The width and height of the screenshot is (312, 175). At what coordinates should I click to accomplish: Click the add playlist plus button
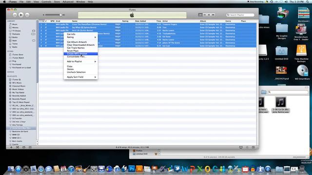pyautogui.click(x=11, y=147)
